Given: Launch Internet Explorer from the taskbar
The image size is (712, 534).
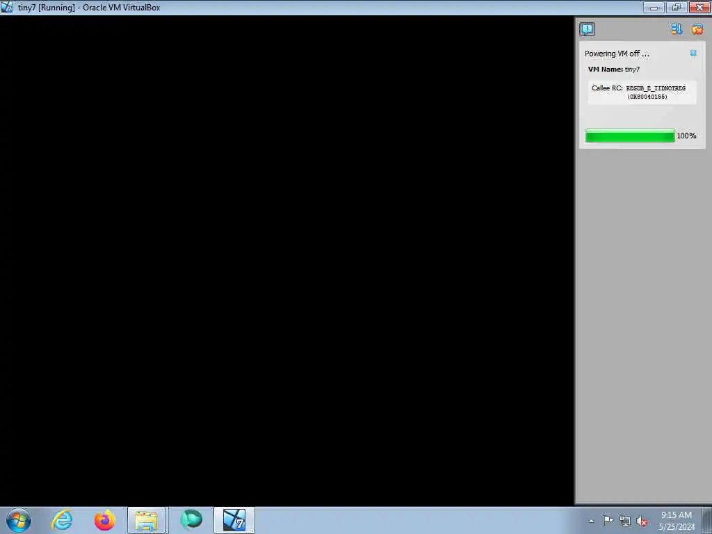Looking at the screenshot, I should pos(62,520).
